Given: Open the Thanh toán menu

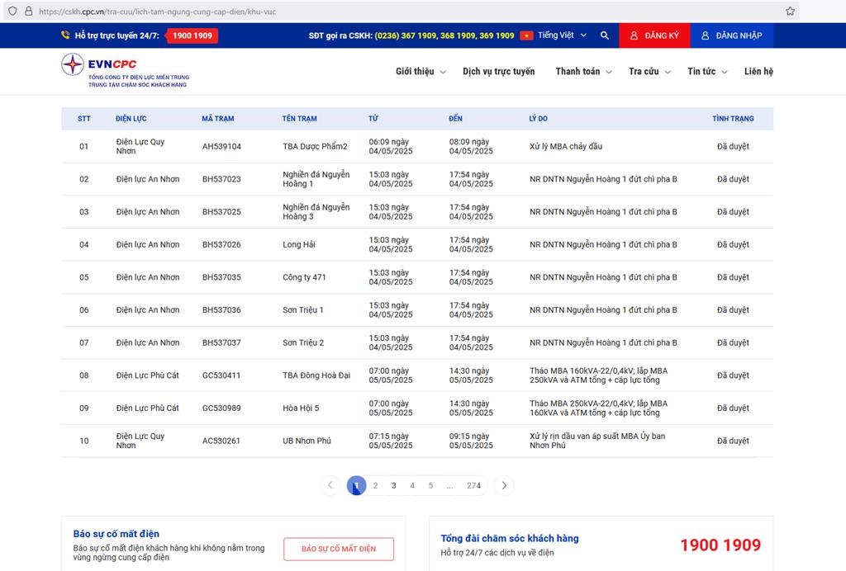Looking at the screenshot, I should (583, 72).
